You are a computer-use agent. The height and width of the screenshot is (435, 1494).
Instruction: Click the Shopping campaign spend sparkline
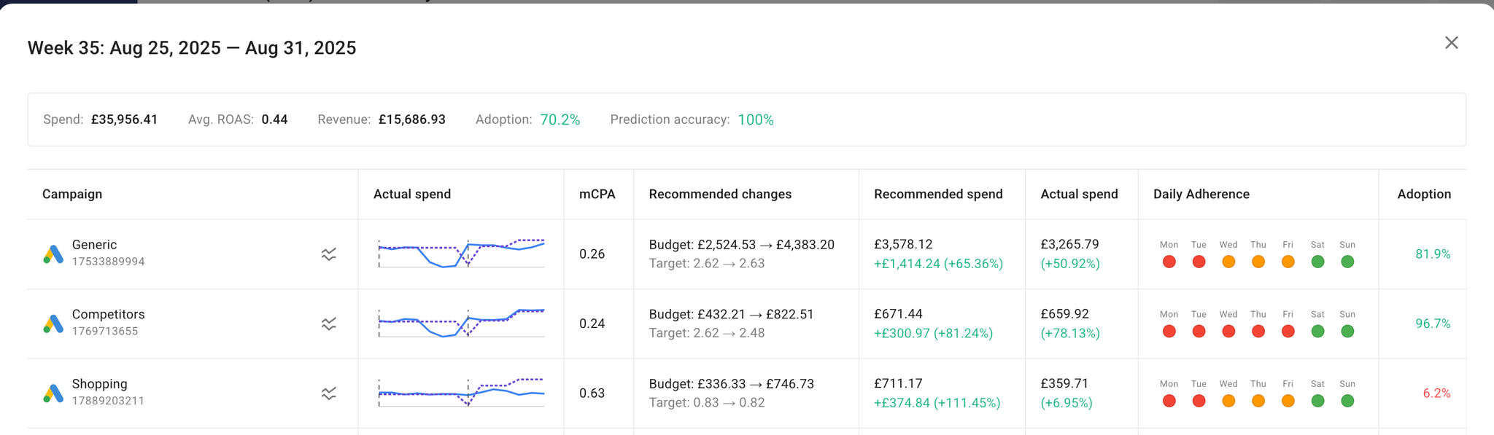tap(461, 393)
